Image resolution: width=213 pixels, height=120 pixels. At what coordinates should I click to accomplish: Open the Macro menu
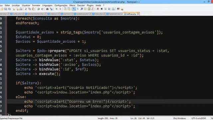(72, 5)
